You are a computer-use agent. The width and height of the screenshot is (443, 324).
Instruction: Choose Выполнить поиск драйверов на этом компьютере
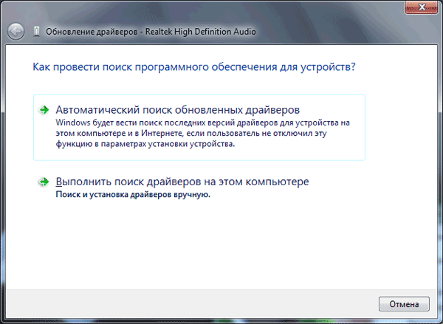(182, 182)
